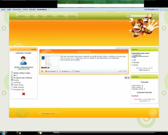This screenshot has width=168, height=135.
Task: Click the eye view-mode icon below the blog entry
Action: (x=126, y=78)
